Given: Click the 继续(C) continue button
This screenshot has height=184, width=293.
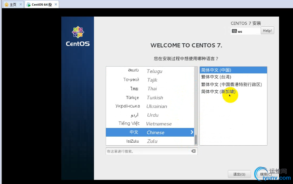Looking at the screenshot, I should click(266, 174).
